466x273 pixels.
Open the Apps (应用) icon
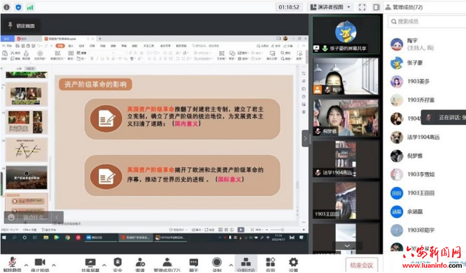pyautogui.click(x=270, y=262)
